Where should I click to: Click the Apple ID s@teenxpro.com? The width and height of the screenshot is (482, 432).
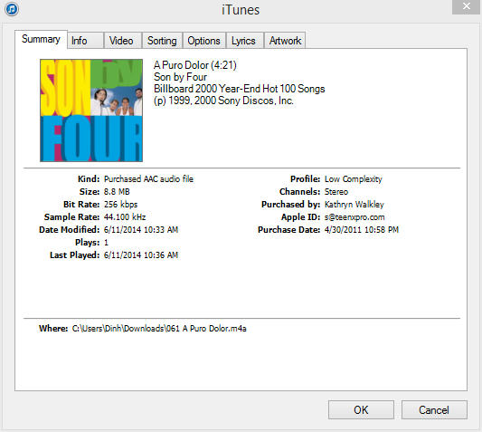click(354, 217)
